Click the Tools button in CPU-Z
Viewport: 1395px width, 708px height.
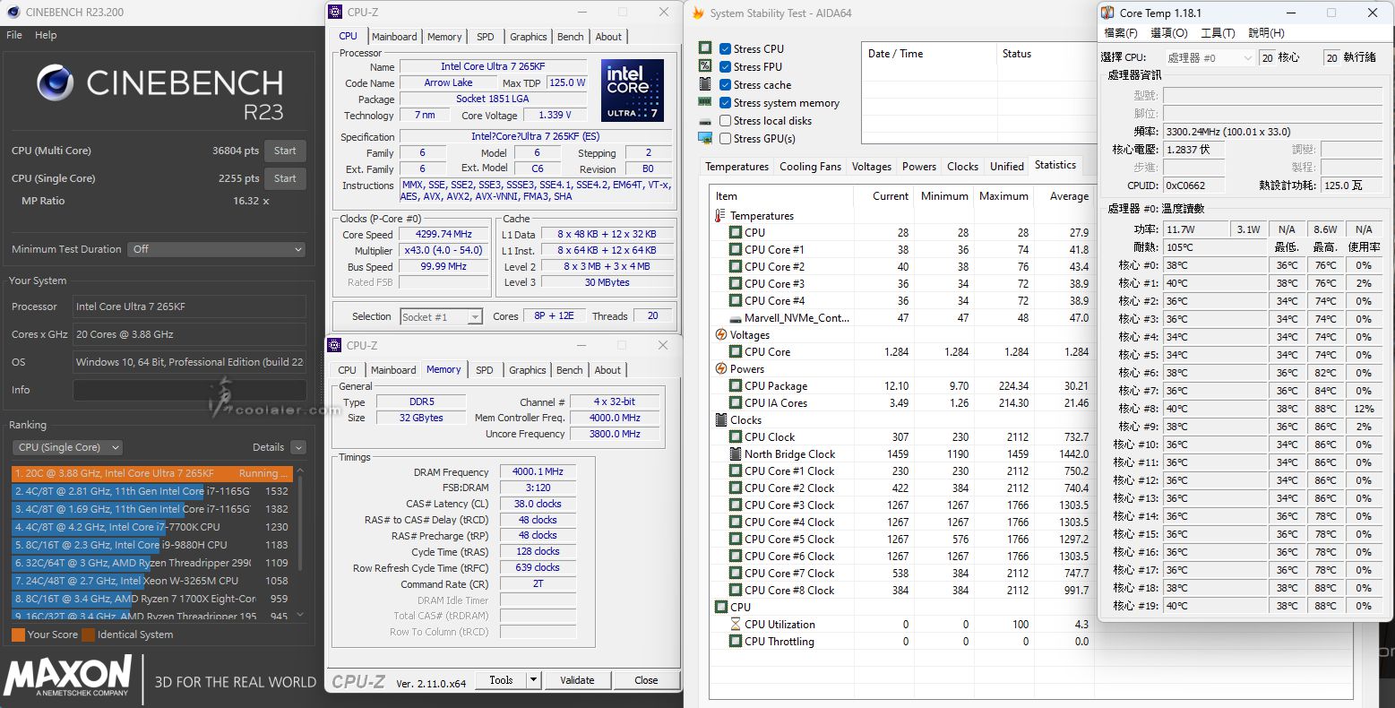click(x=501, y=680)
